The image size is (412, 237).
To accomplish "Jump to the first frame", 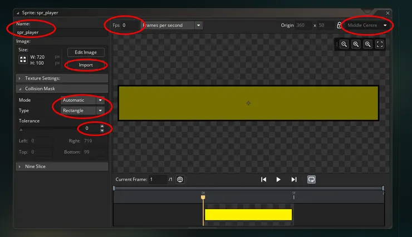I will click(263, 180).
